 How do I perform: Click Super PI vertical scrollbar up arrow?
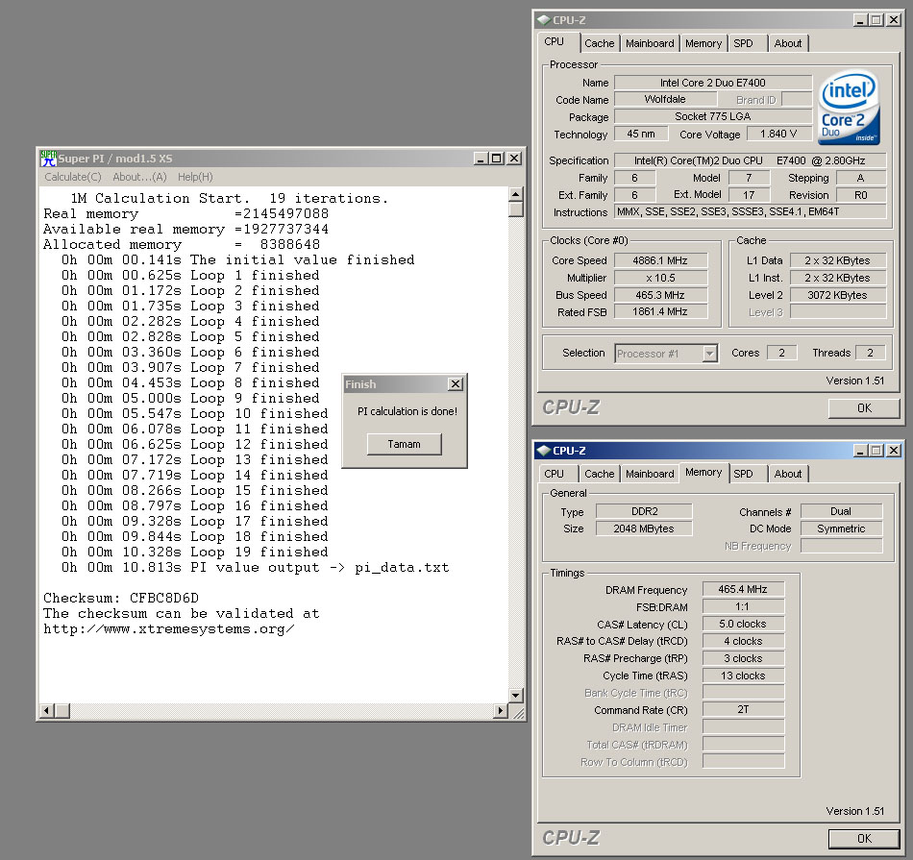tap(516, 194)
